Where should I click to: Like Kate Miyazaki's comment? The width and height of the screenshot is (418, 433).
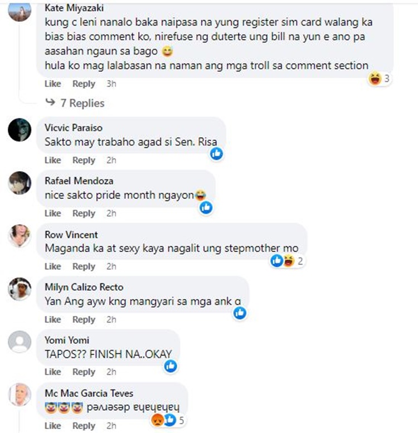click(53, 84)
